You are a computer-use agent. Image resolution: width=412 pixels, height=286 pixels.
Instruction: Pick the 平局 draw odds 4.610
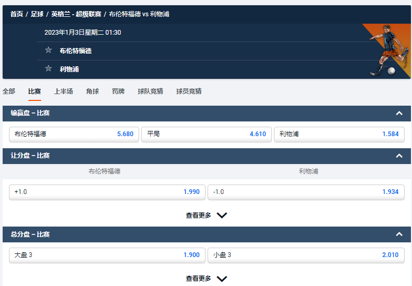[206, 134]
